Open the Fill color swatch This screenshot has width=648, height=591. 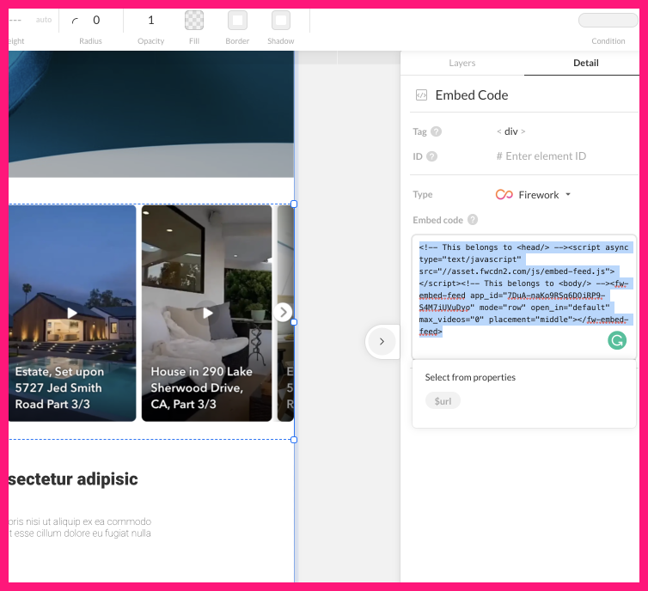(194, 21)
